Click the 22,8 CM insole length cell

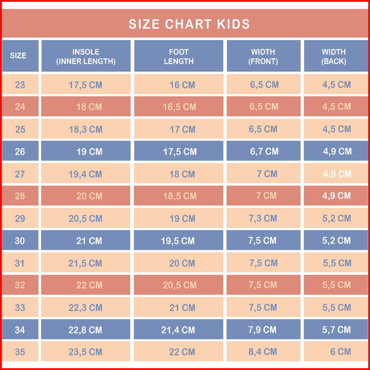pyautogui.click(x=86, y=330)
